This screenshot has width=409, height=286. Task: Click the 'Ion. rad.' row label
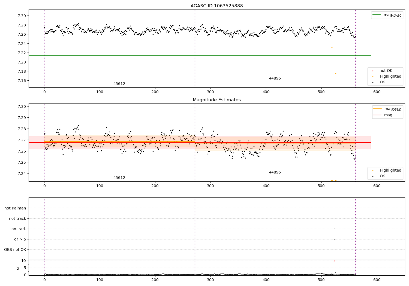(x=18, y=229)
